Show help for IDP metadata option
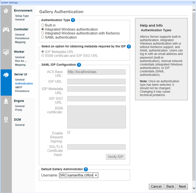The width and height of the screenshot is (196, 193). 129,46
